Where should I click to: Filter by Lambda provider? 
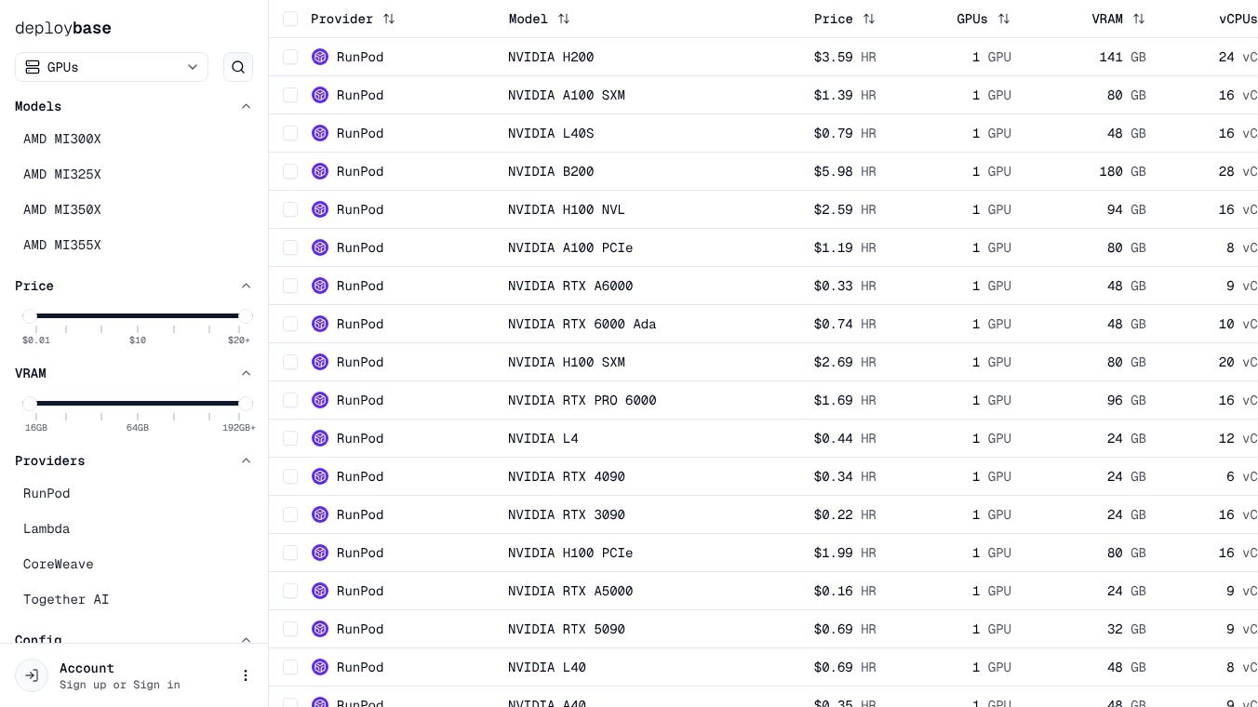pos(47,528)
